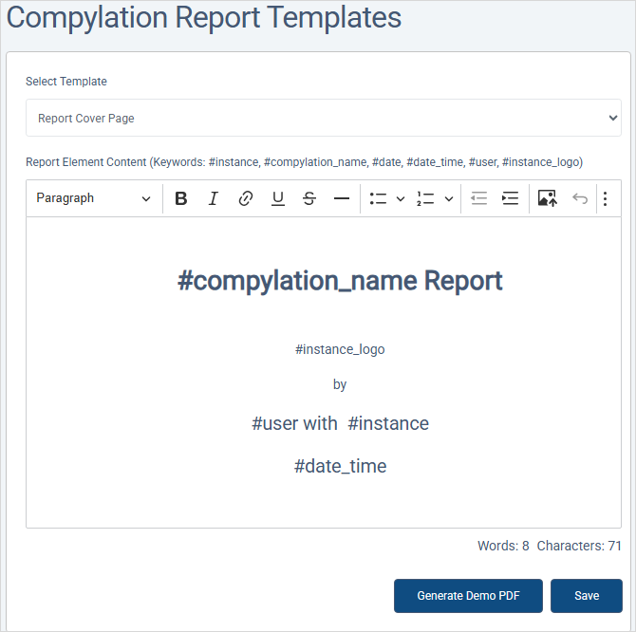636x632 pixels.
Task: Open numbered list style options arrow
Action: [x=449, y=198]
